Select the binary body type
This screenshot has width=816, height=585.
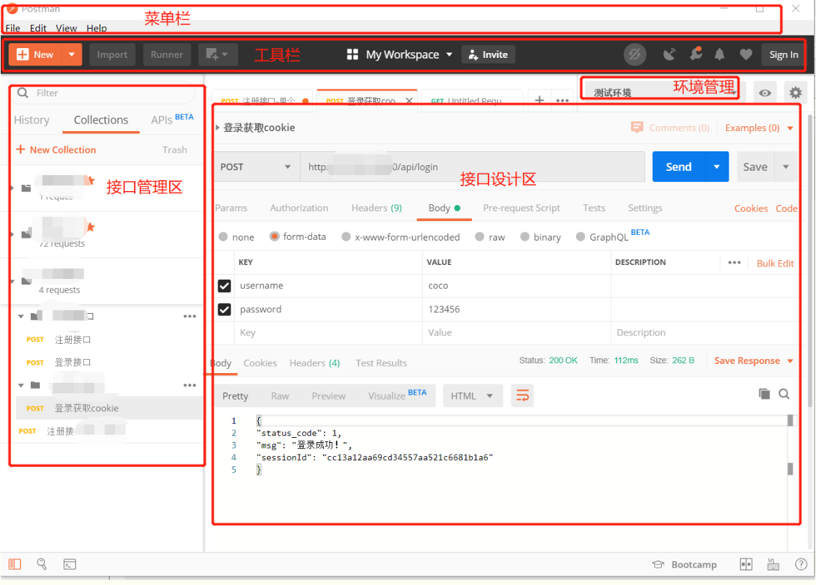(x=525, y=236)
